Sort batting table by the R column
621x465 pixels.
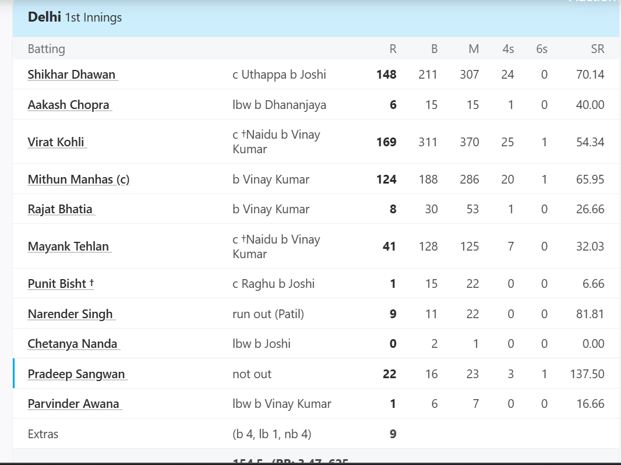[x=394, y=49]
